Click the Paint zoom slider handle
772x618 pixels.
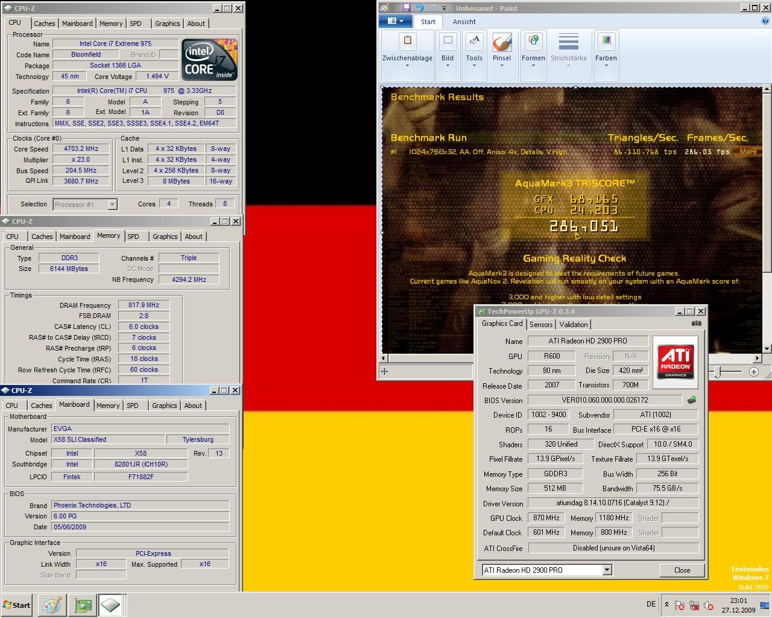tap(718, 372)
